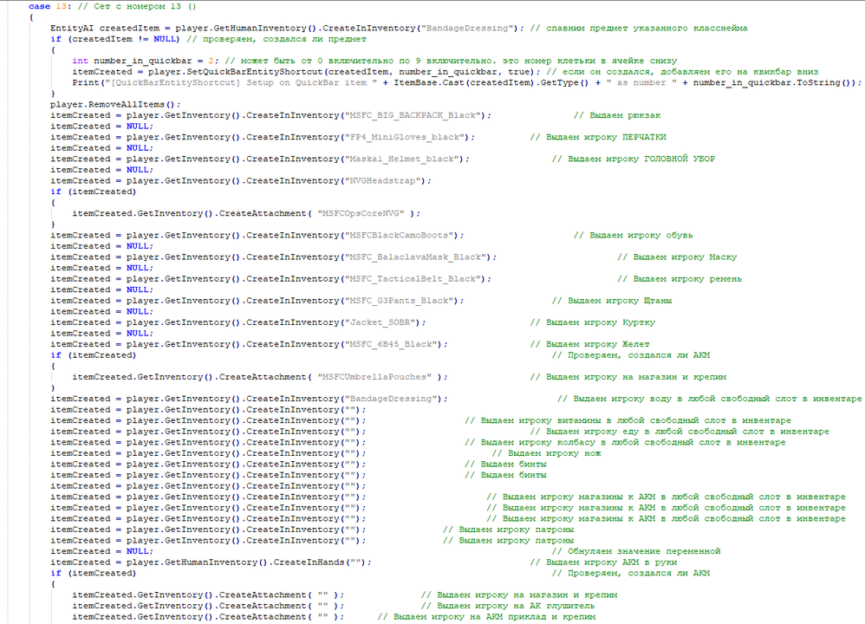Click the "MSFC_G3Pants_Black" string
This screenshot has height=624, width=865.
[400, 301]
